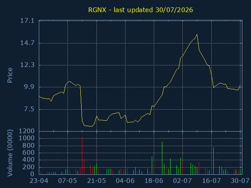Click the 02-07 date label

click(x=182, y=181)
